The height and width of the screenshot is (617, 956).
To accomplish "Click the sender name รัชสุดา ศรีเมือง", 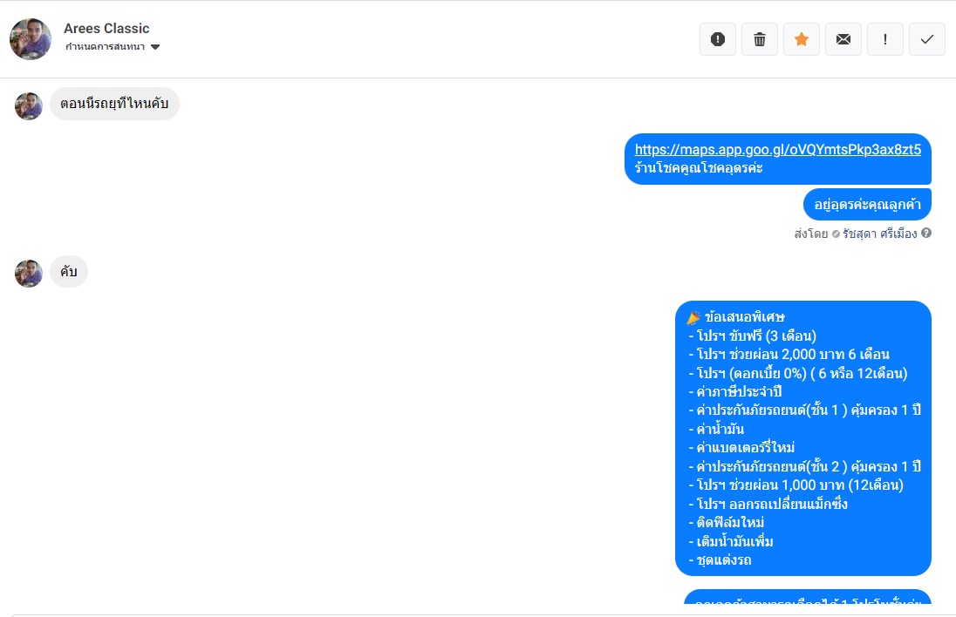I will click(x=880, y=234).
